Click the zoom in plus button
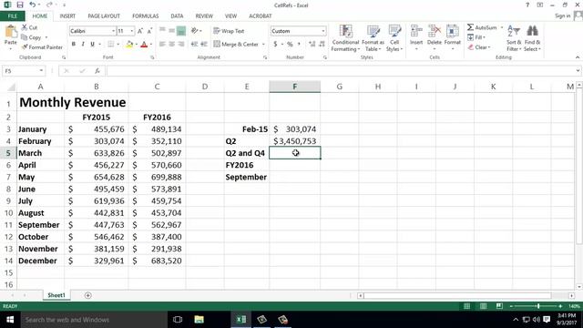The width and height of the screenshot is (583, 328). [560, 306]
